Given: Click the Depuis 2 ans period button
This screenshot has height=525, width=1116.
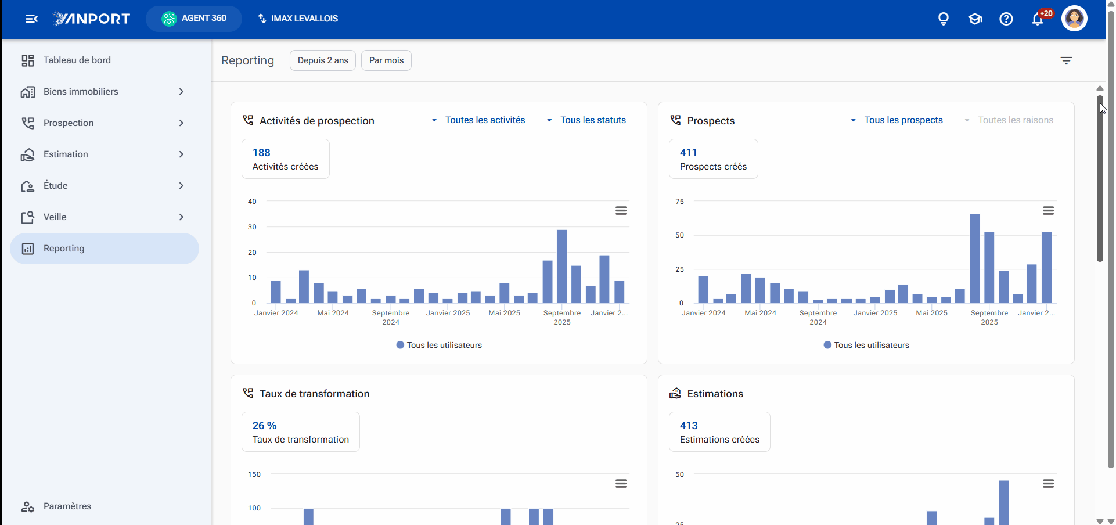Looking at the screenshot, I should [x=323, y=60].
